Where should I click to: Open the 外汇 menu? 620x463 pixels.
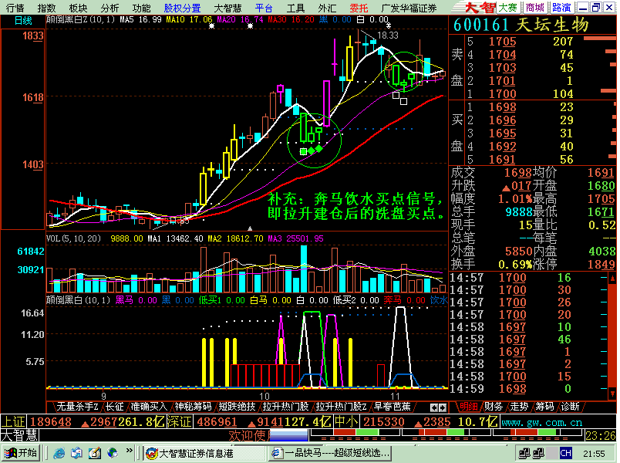click(x=327, y=8)
